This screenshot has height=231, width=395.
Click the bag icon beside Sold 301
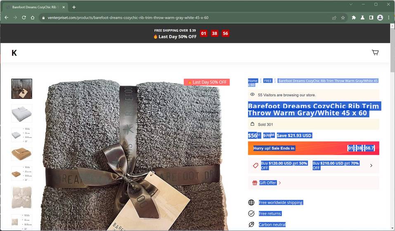tap(252, 124)
